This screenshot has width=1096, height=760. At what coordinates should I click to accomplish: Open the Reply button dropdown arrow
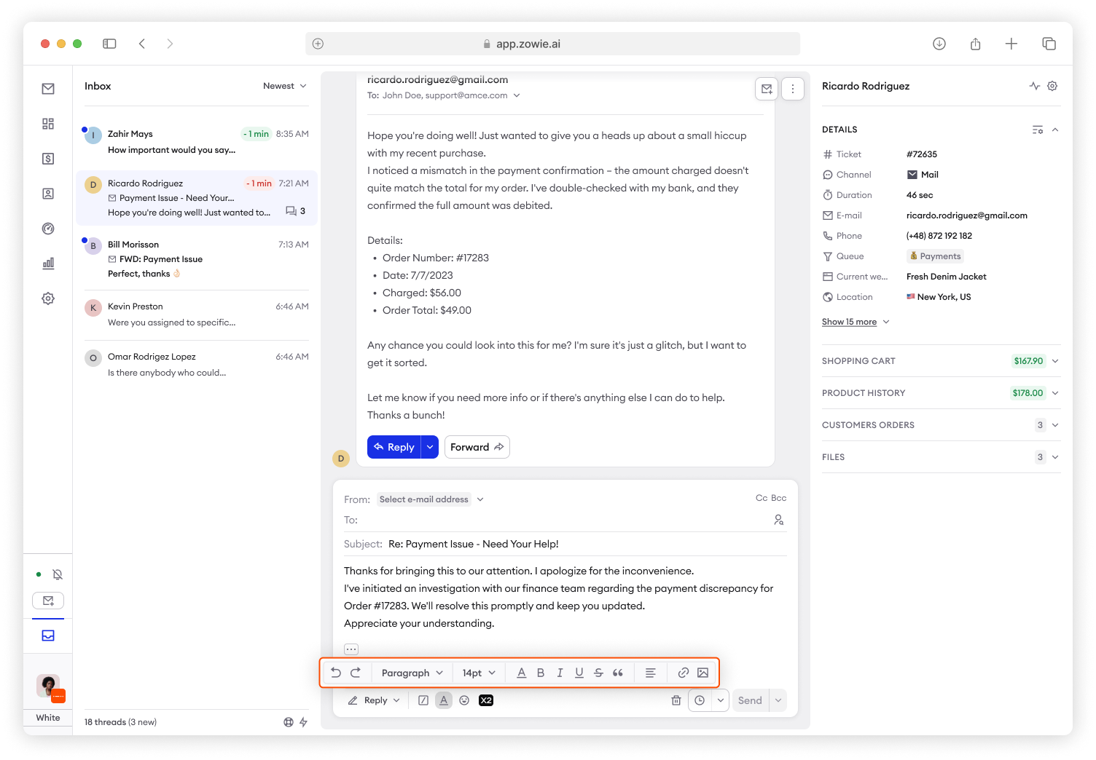(x=430, y=447)
